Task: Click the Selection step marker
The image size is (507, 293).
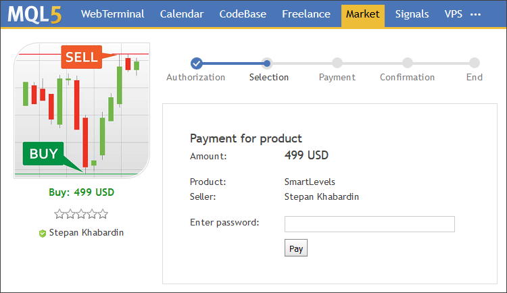Action: 267,63
